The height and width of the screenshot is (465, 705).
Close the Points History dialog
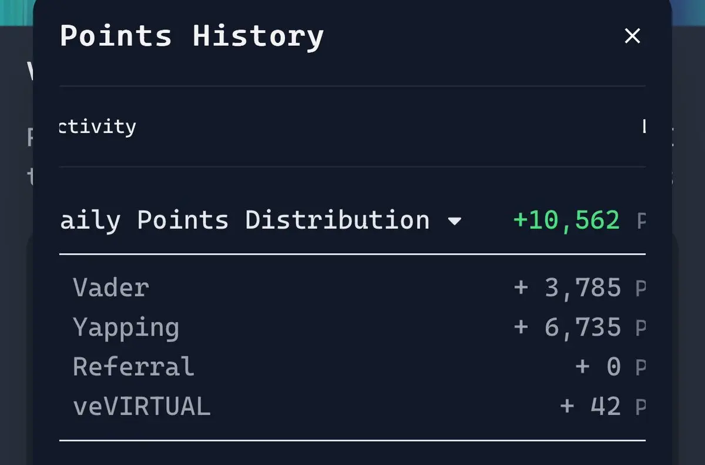click(x=632, y=36)
